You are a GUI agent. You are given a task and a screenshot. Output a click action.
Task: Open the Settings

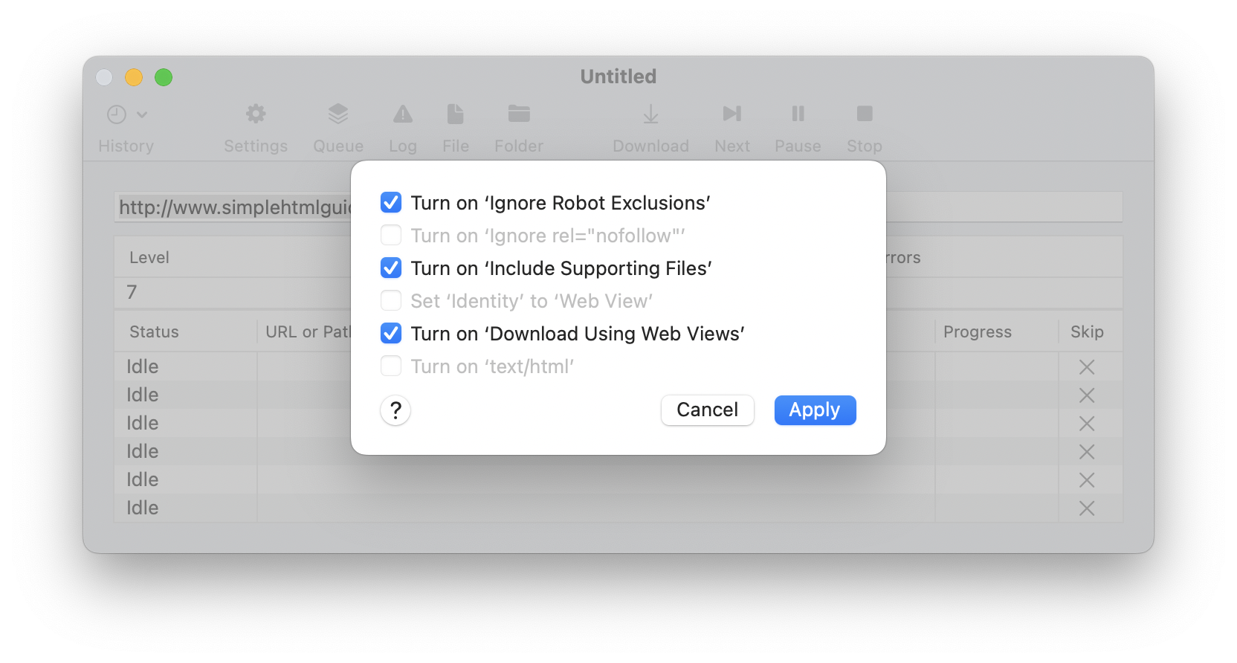[x=255, y=126]
